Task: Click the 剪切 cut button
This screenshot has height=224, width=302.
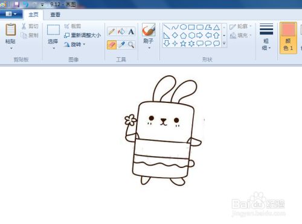Action: coord(30,26)
